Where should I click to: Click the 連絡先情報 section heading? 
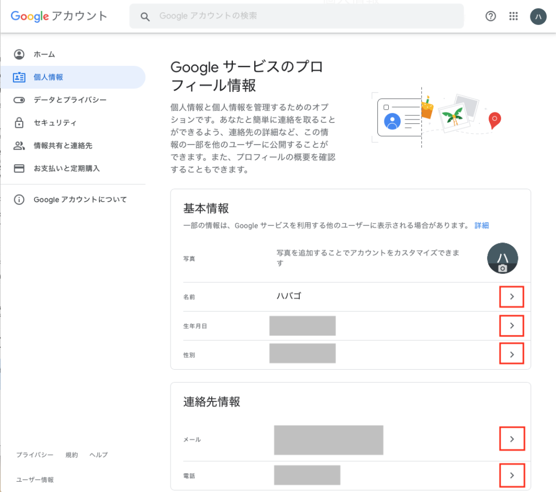[212, 402]
